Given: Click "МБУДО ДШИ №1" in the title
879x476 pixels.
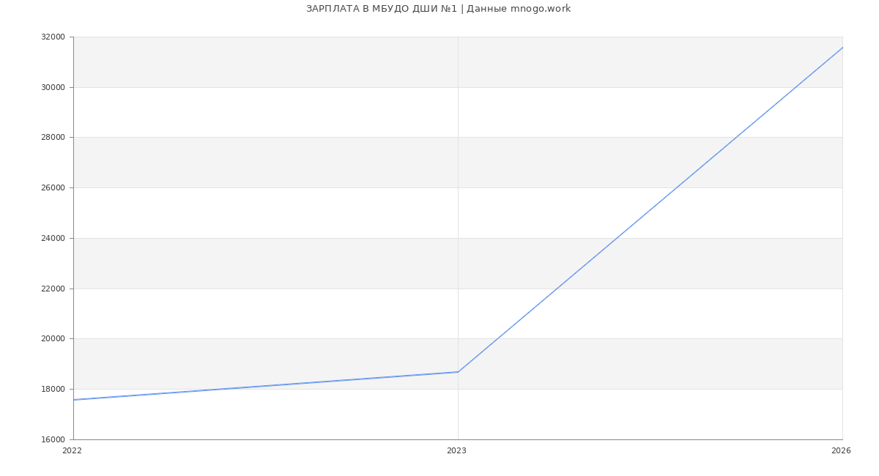Looking at the screenshot, I should [415, 9].
